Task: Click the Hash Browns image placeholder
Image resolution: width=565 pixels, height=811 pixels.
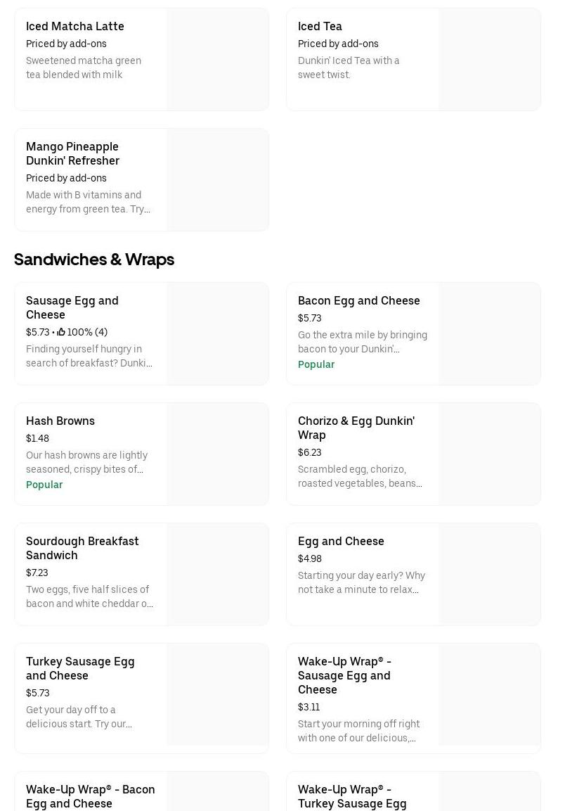Action: (218, 454)
